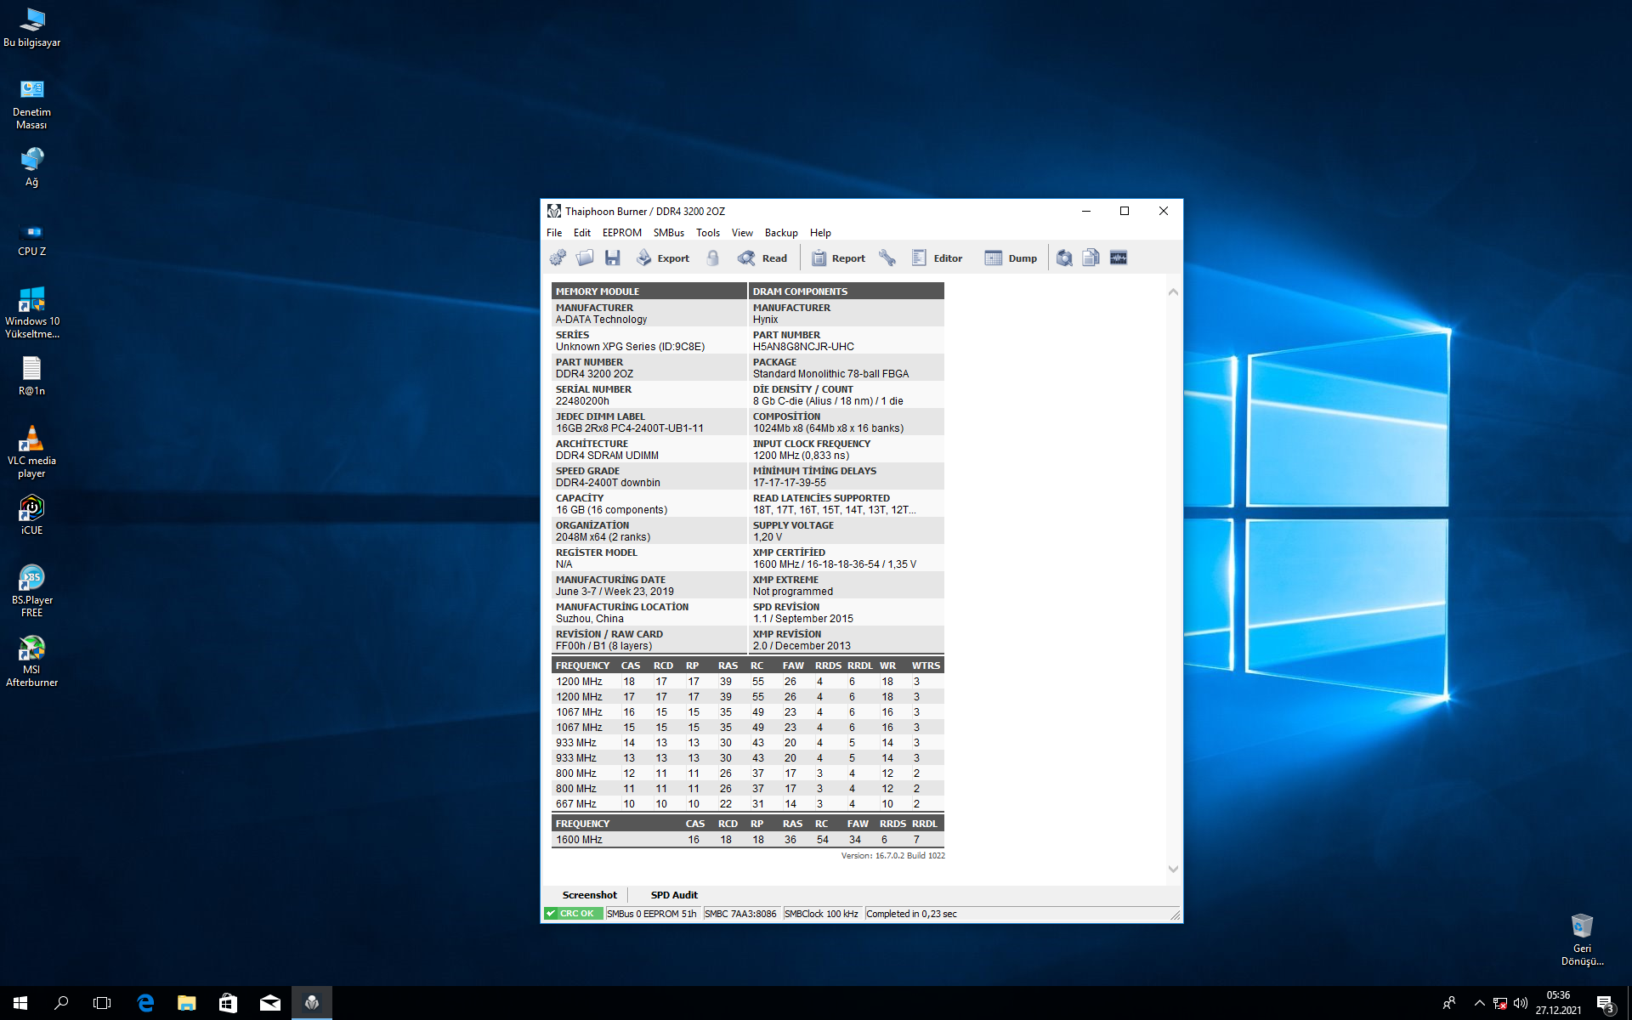The image size is (1632, 1020).
Task: Click the volume speaker tray icon
Action: tap(1521, 1003)
